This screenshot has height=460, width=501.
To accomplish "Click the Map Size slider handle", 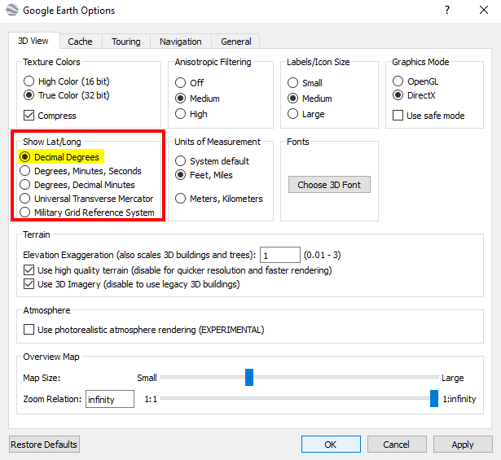I will pyautogui.click(x=249, y=377).
